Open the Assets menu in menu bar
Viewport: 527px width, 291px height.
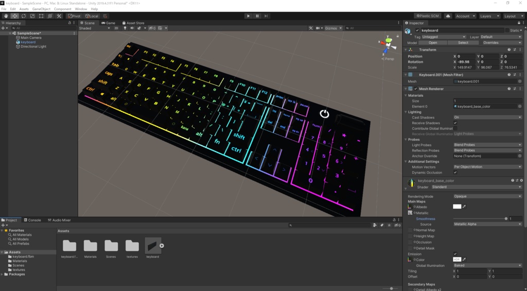(x=24, y=9)
